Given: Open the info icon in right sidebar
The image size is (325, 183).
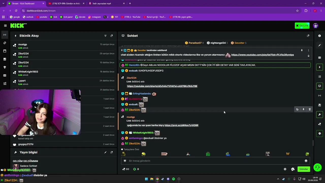Looking at the screenshot, I should click(x=319, y=36).
